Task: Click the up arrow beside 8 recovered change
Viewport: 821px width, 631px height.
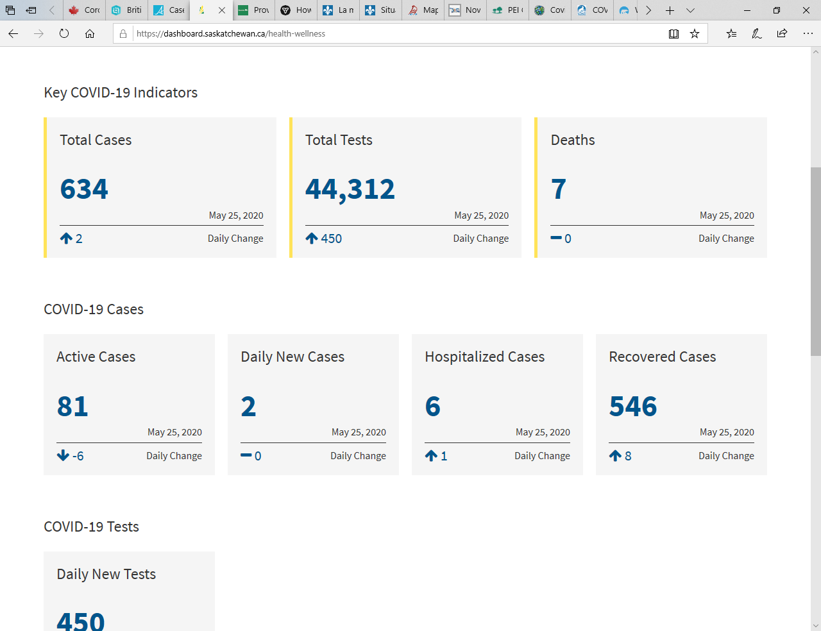Action: [x=615, y=456]
